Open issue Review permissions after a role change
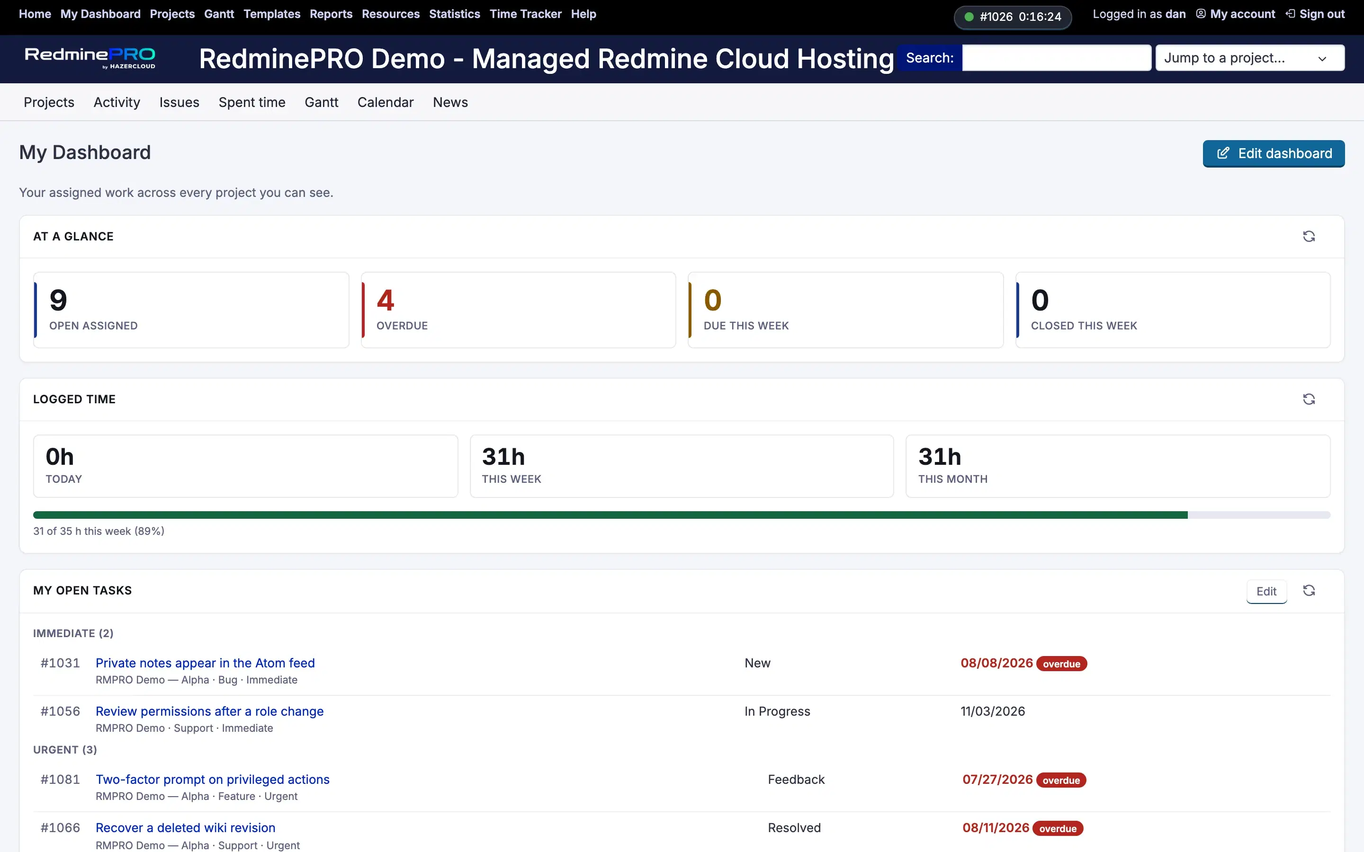This screenshot has height=852, width=1364. click(210, 712)
